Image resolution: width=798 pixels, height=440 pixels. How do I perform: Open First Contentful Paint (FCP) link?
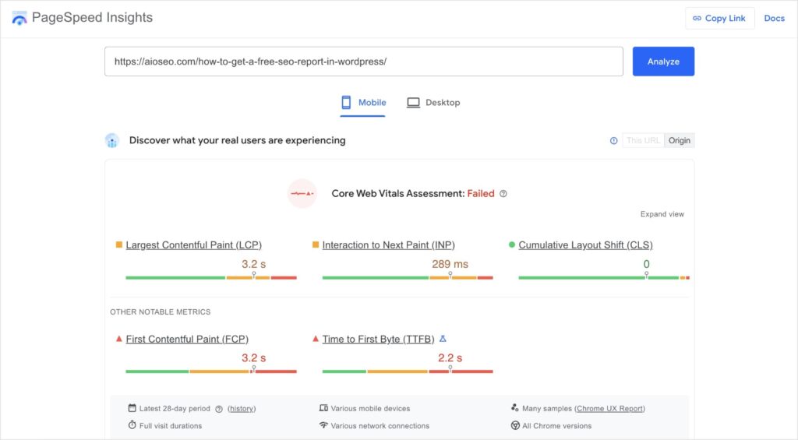click(x=187, y=340)
